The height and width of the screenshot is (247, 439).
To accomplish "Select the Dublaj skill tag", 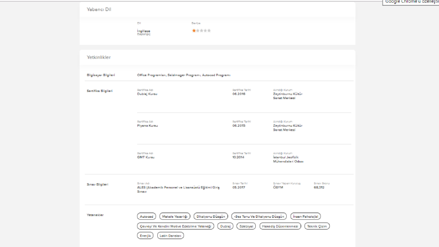I will (225, 226).
